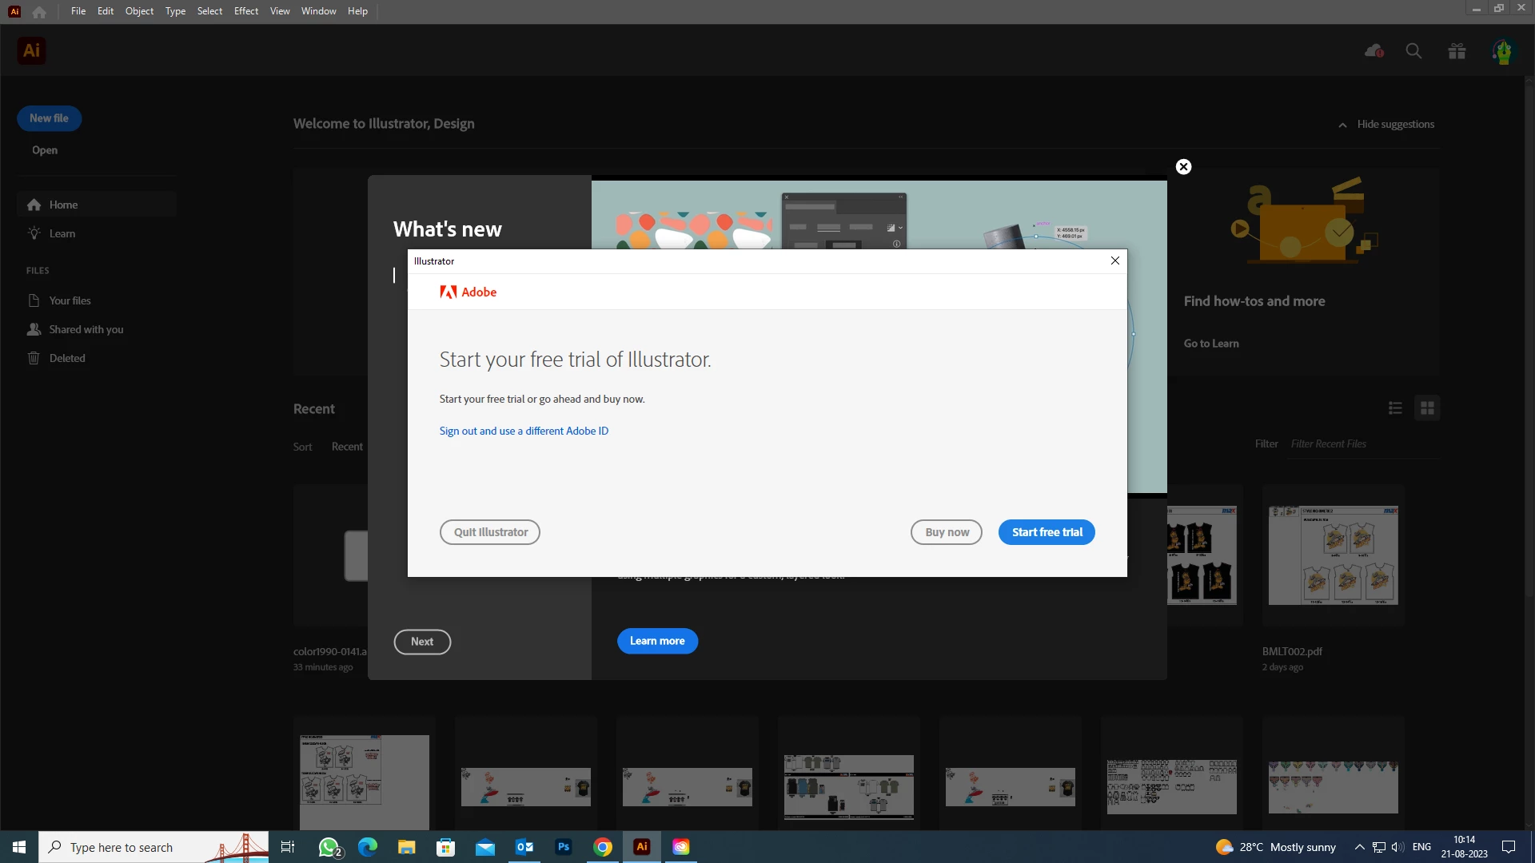Select Deleted in the Files sidebar

point(67,358)
